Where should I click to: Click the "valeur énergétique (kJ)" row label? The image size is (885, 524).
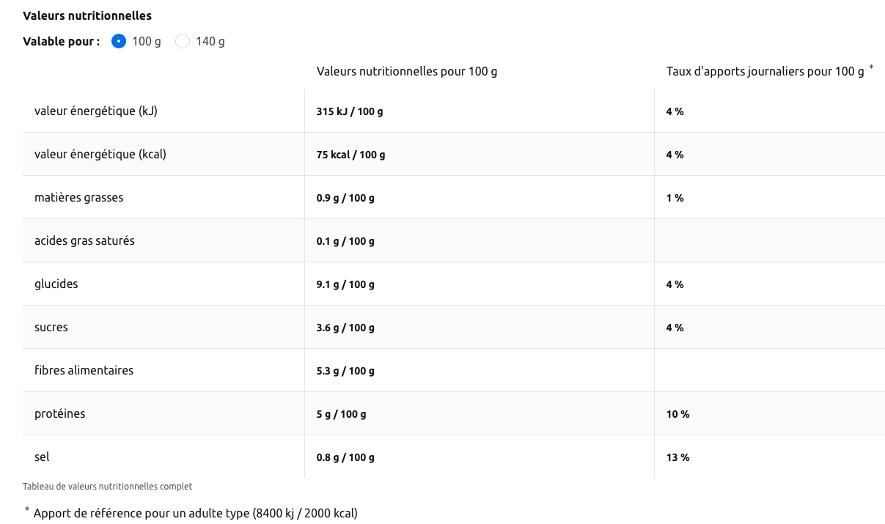pos(96,111)
